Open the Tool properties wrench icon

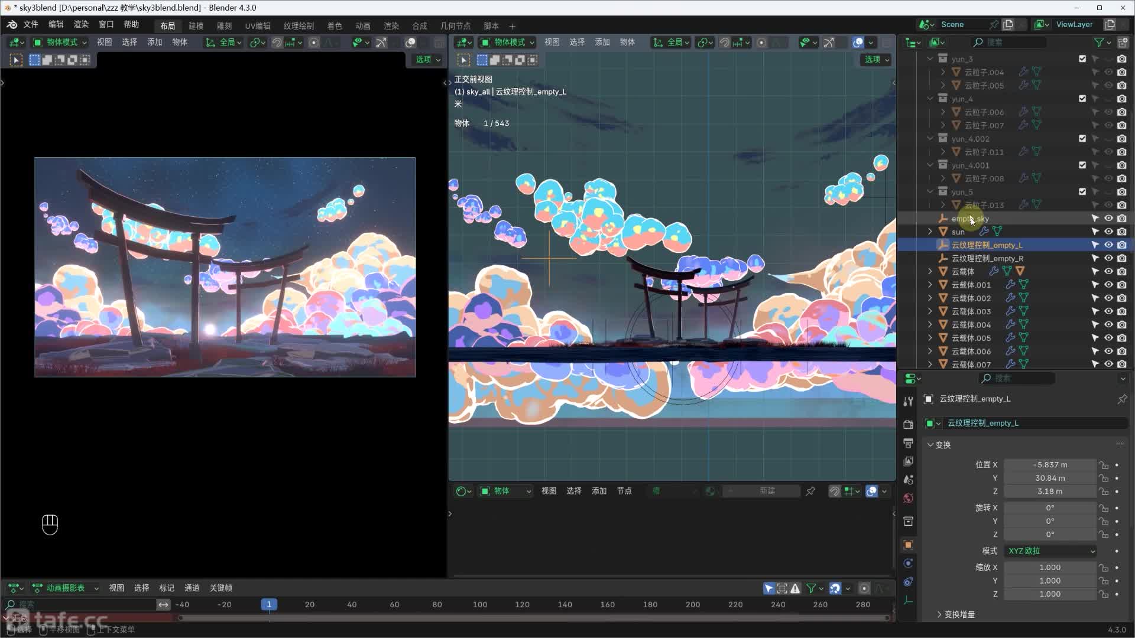pos(909,402)
